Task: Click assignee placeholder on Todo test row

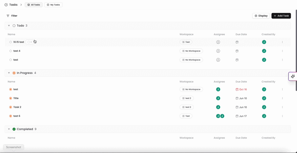Action: pos(218,60)
